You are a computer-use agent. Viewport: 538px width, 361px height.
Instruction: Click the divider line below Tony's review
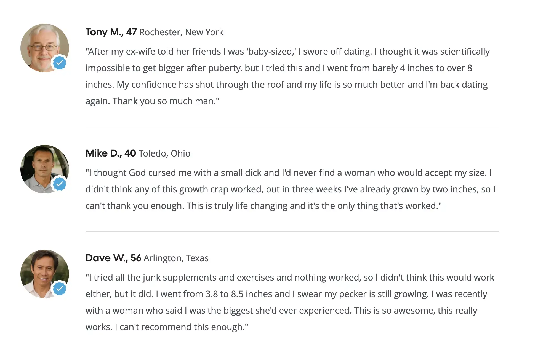click(292, 127)
